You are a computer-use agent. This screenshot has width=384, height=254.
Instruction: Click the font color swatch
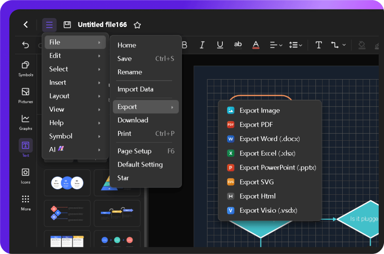click(255, 45)
